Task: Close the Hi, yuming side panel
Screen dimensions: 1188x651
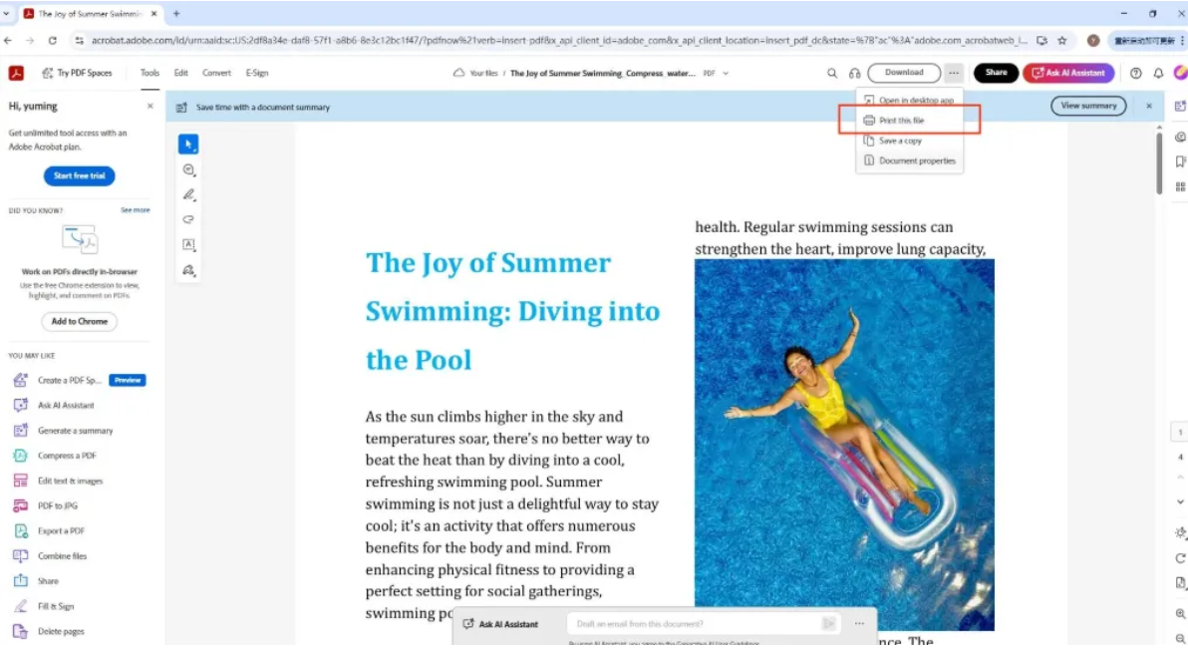Action: 150,106
